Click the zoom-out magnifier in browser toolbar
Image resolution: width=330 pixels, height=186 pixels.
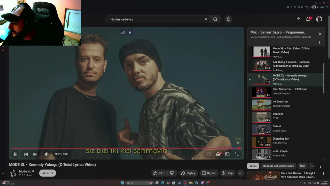click(288, 7)
